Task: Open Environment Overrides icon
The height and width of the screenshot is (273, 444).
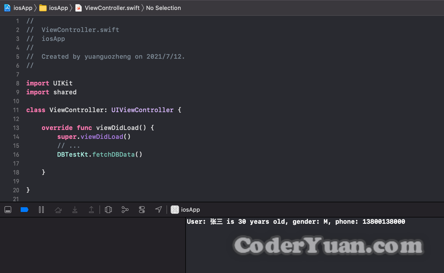Action: [142, 210]
